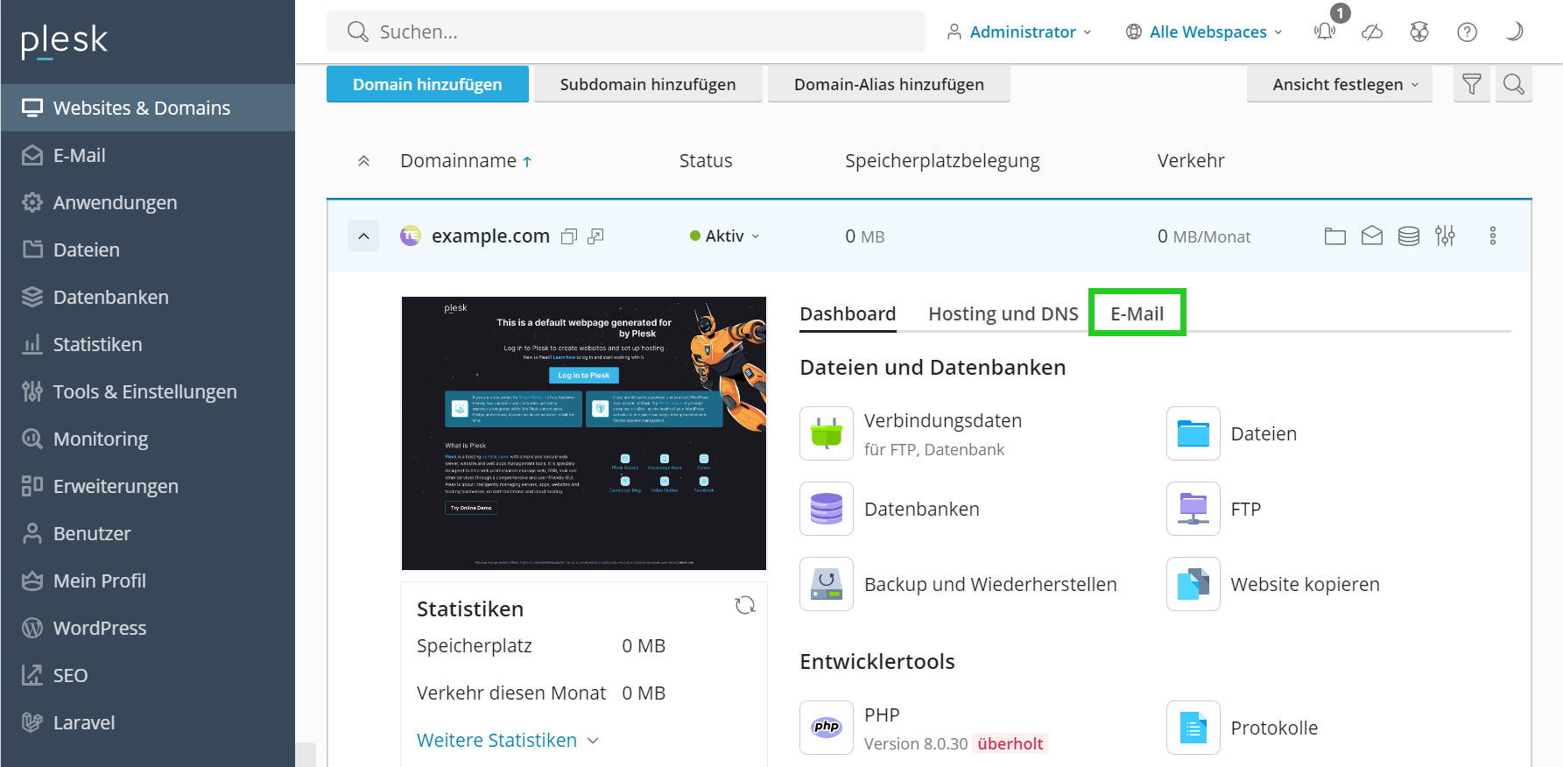
Task: Open Website kopieren
Action: tap(1273, 584)
